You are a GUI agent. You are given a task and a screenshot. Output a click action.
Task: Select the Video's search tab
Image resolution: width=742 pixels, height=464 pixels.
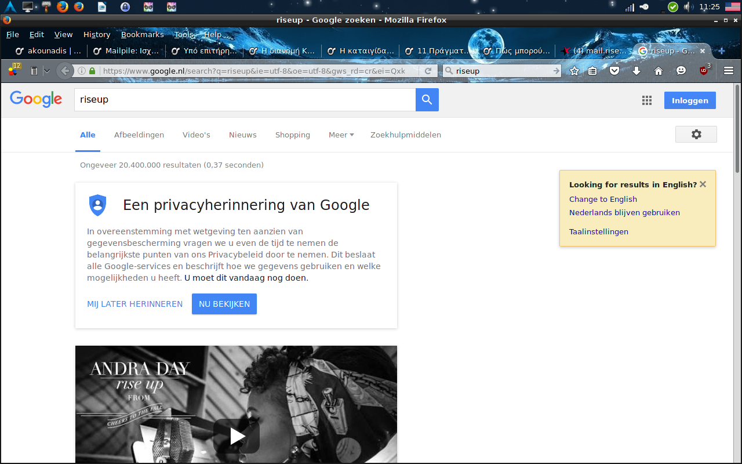click(197, 135)
